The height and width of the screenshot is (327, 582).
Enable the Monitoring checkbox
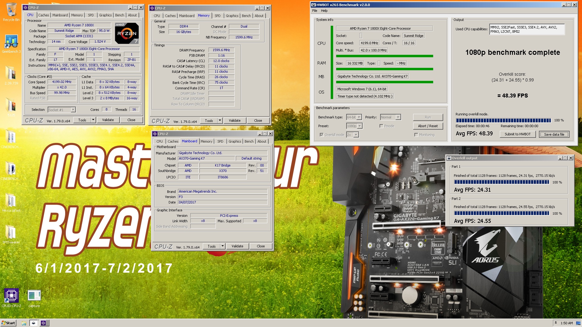pyautogui.click(x=416, y=135)
